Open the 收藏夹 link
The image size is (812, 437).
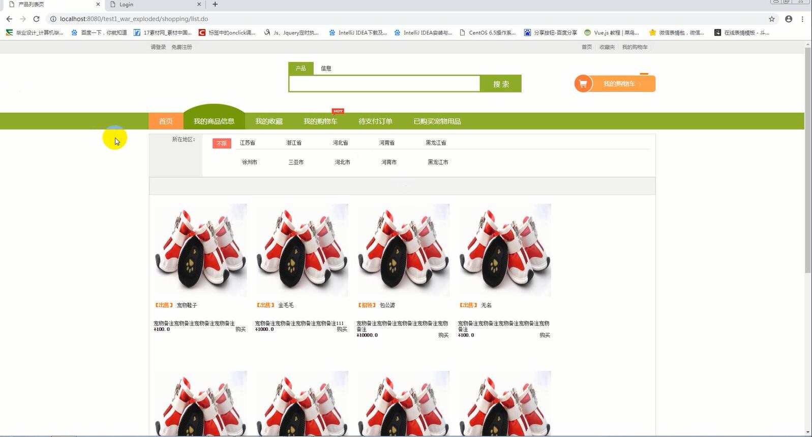[607, 47]
